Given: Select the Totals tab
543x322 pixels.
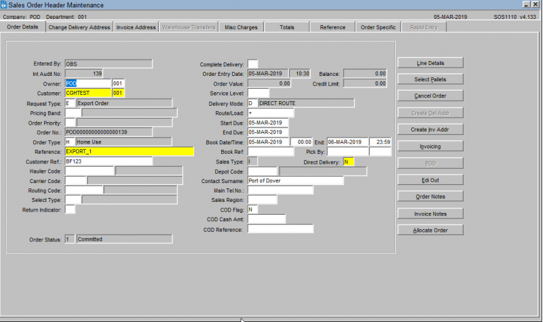Looking at the screenshot, I should [286, 27].
